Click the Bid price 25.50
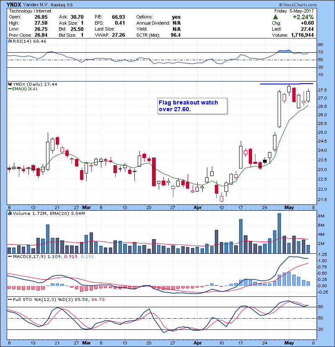Viewport: 335px width, 347px height. point(77,29)
